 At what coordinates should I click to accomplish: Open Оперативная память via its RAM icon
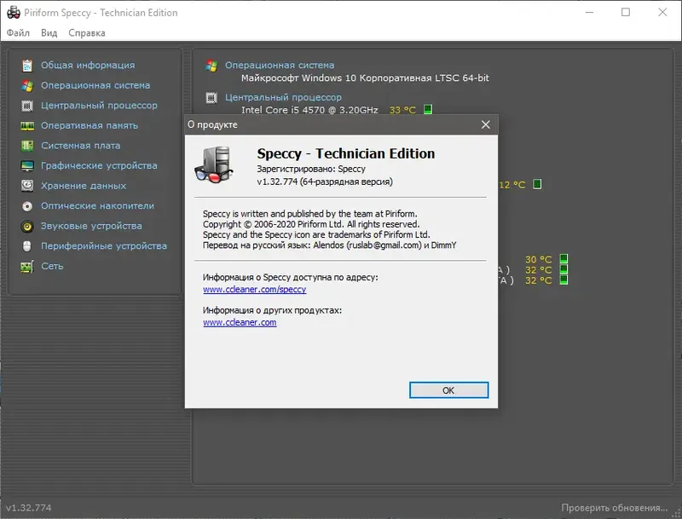(27, 125)
